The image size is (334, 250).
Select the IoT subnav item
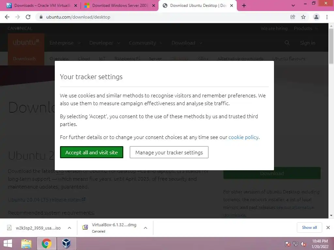point(102,59)
